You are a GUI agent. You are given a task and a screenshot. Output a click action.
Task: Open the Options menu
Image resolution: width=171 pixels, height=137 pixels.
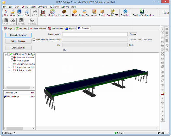65,7
